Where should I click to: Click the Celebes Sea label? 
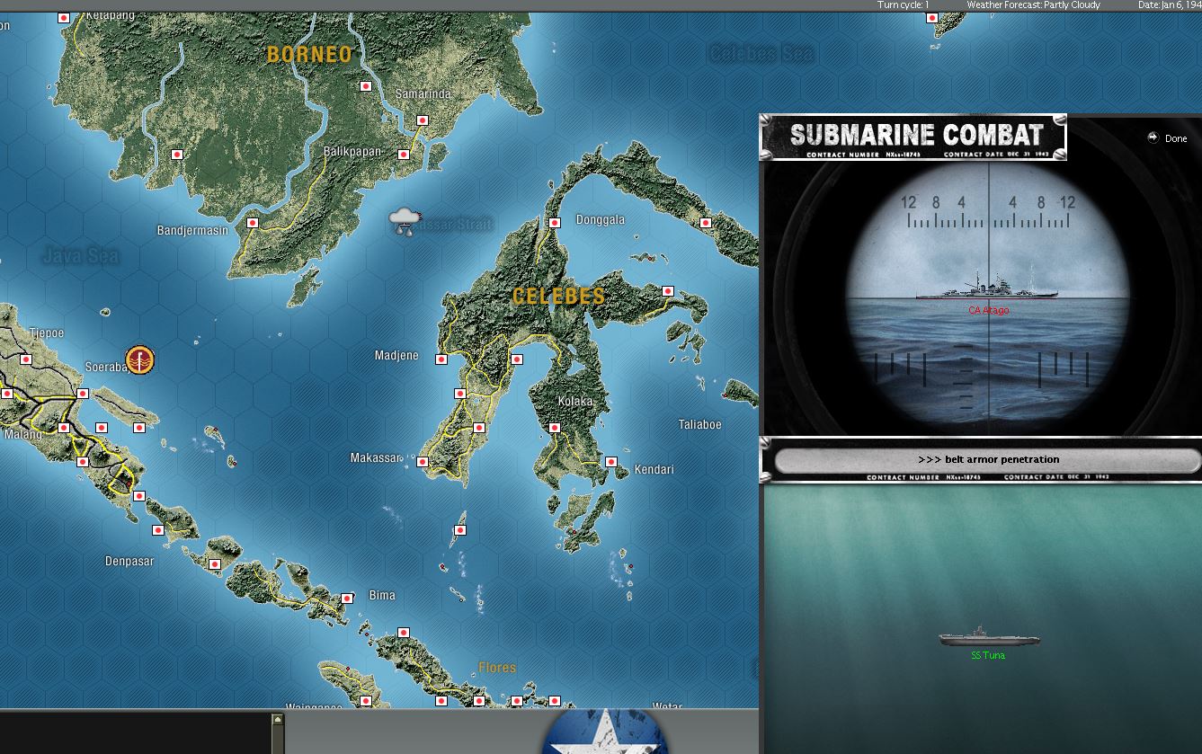(761, 54)
